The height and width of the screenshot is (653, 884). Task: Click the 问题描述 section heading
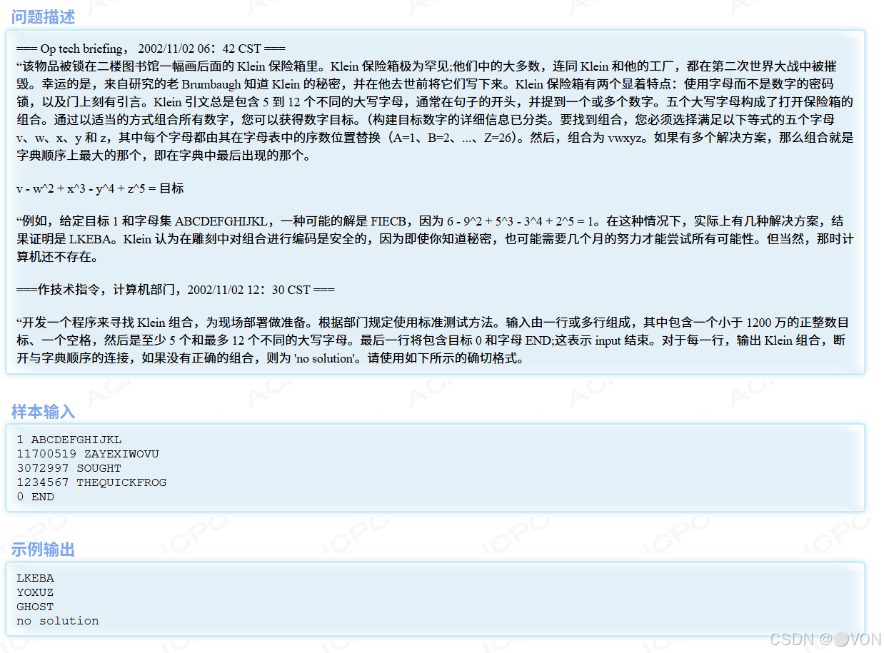tap(43, 16)
